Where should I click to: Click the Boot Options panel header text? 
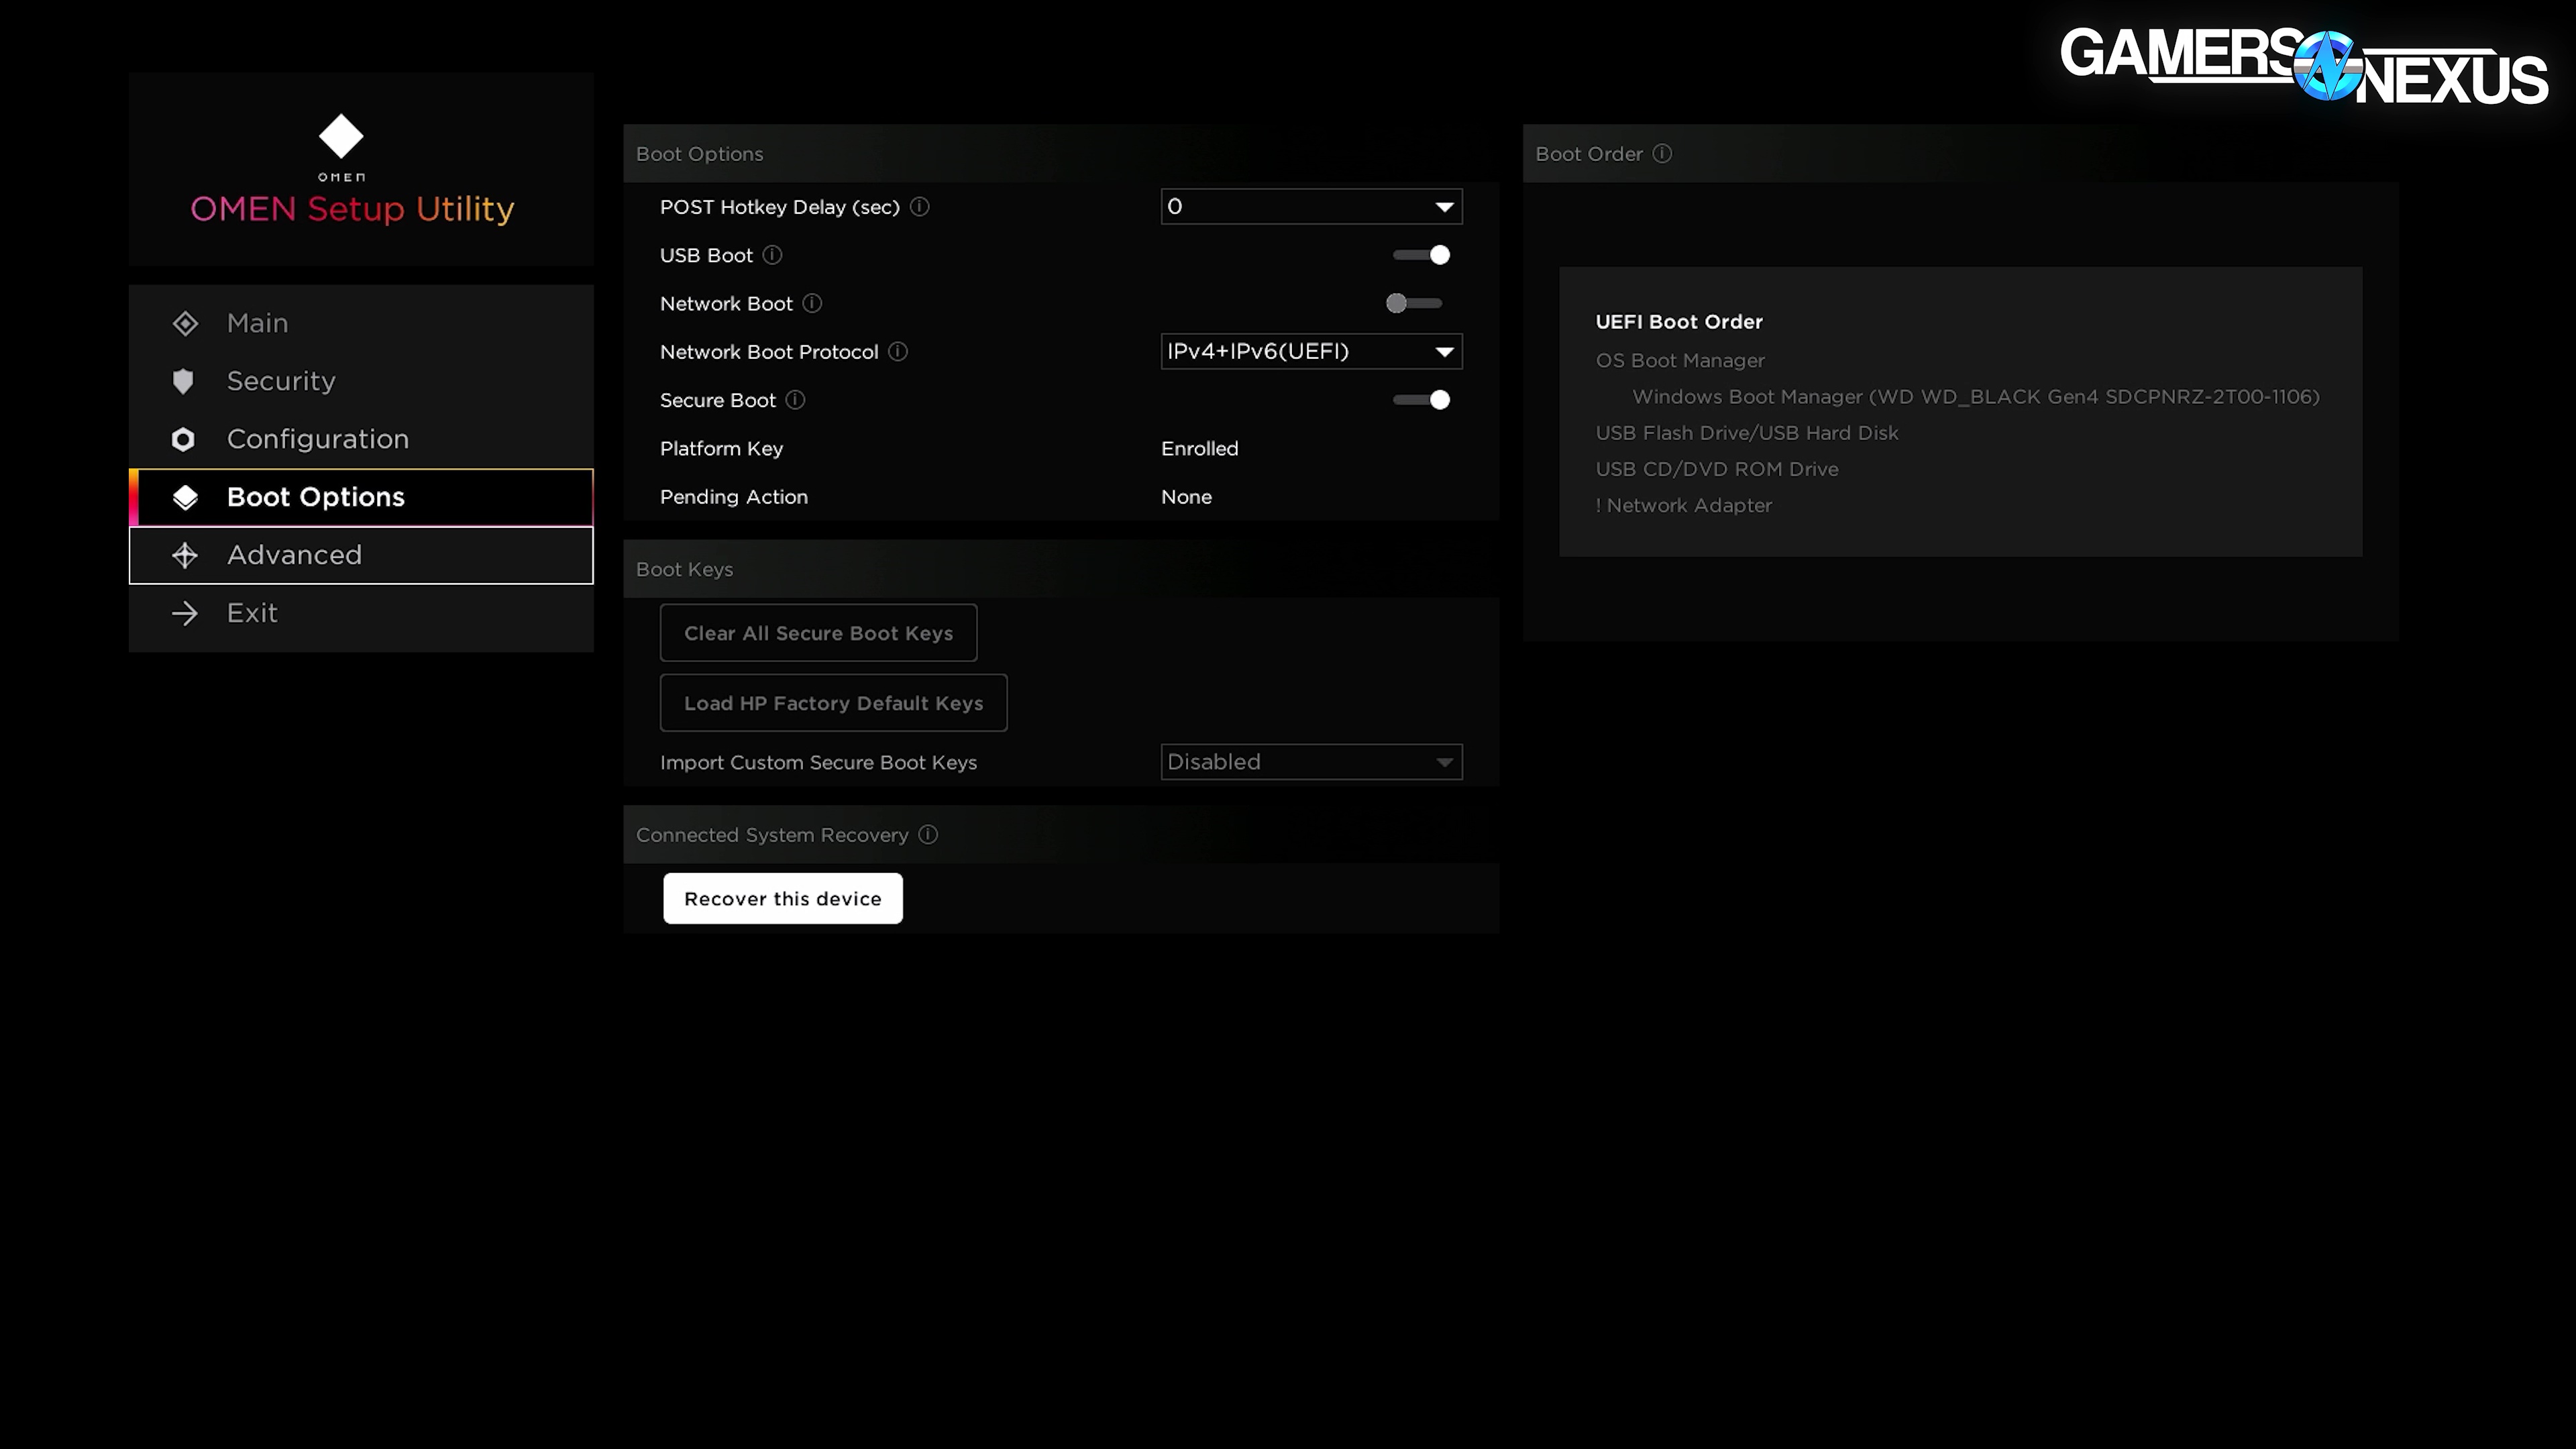(x=699, y=154)
